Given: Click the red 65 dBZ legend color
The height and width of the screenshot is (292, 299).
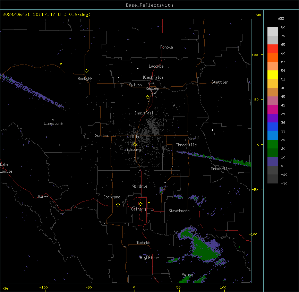Looking at the screenshot, I should click(273, 49).
